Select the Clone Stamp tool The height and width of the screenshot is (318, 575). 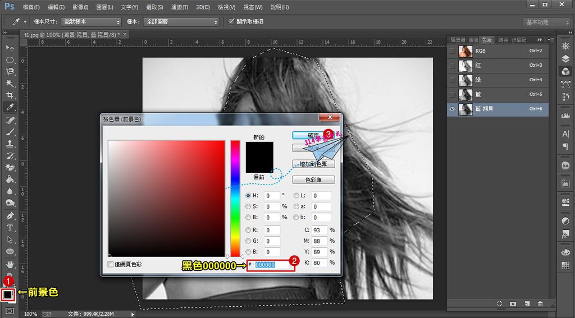coord(10,144)
